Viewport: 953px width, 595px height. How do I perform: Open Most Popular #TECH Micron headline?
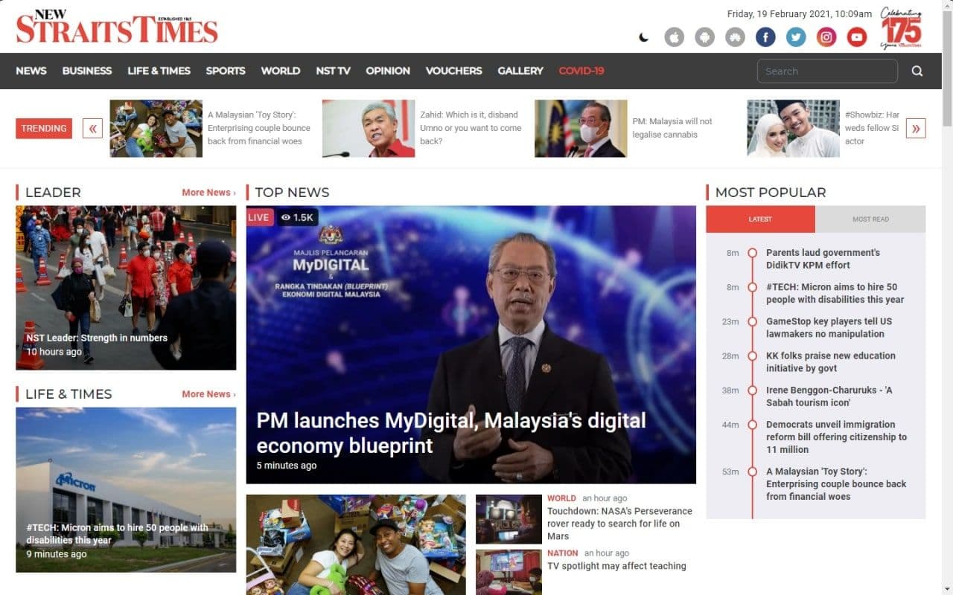835,293
